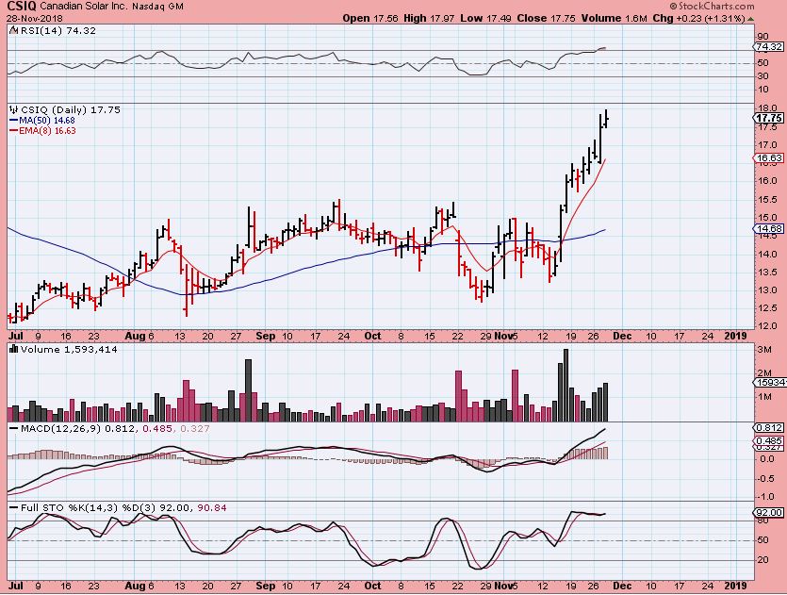
Task: Click the Sep label under the price panel
Action: [x=266, y=336]
